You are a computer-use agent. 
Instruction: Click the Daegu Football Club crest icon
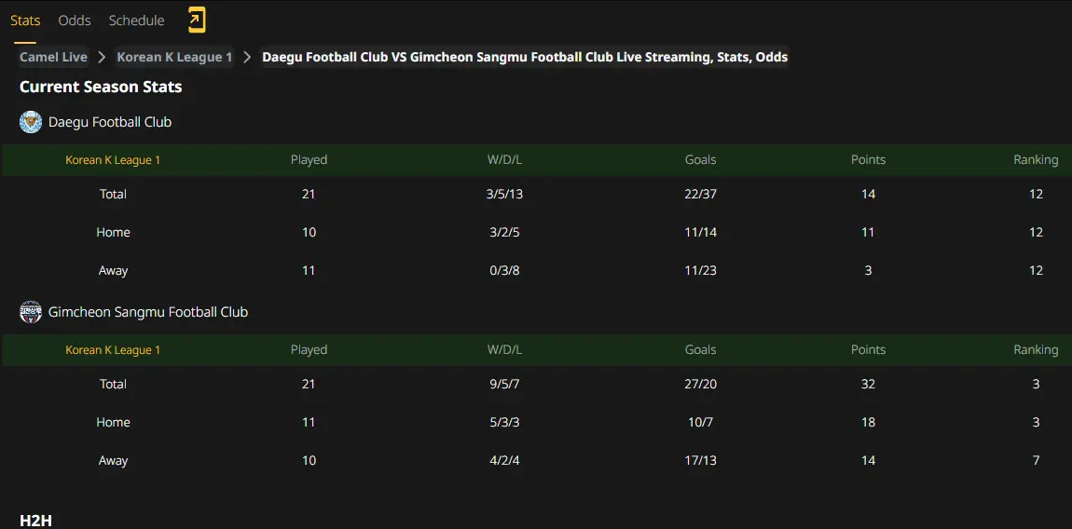[x=31, y=122]
